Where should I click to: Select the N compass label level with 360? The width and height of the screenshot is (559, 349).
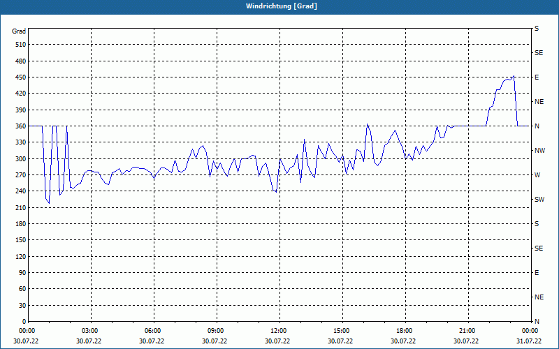coord(537,126)
